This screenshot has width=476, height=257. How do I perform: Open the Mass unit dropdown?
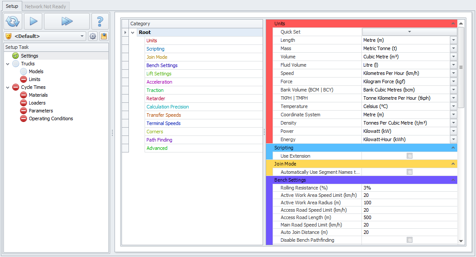453,48
